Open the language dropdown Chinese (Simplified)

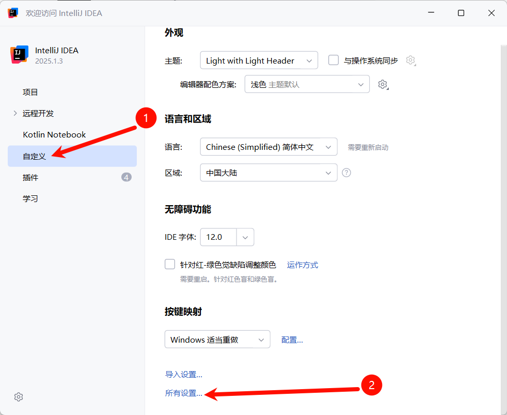268,147
